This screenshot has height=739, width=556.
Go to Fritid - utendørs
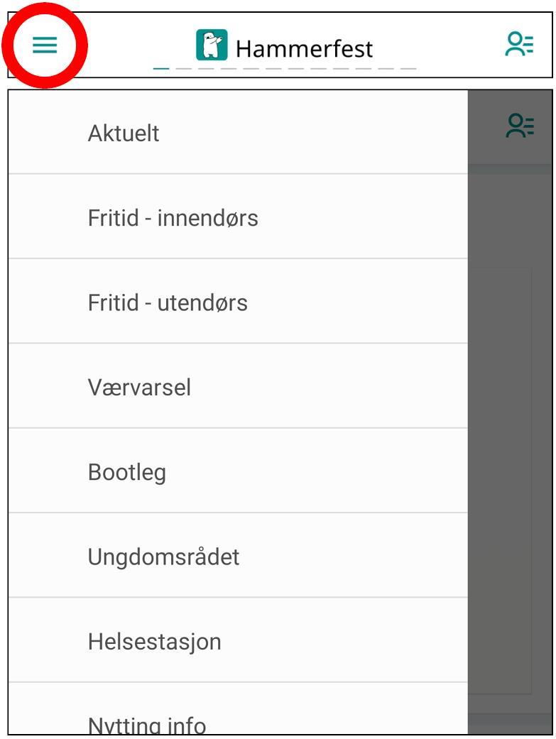coord(238,301)
